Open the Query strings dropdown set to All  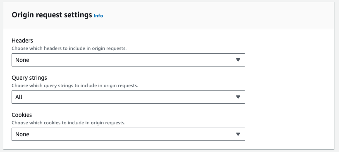[x=128, y=97]
